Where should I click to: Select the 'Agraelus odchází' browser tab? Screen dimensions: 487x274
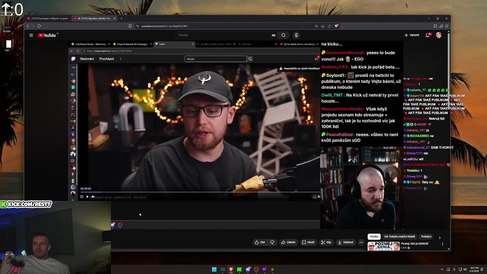pos(94,18)
